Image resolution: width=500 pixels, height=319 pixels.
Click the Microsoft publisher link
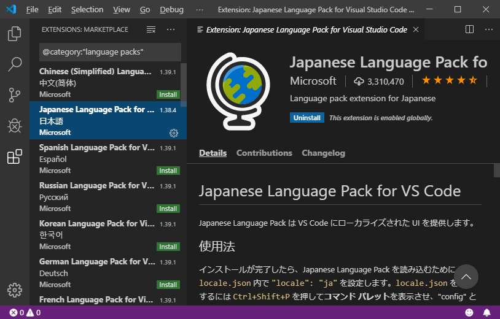coord(313,81)
